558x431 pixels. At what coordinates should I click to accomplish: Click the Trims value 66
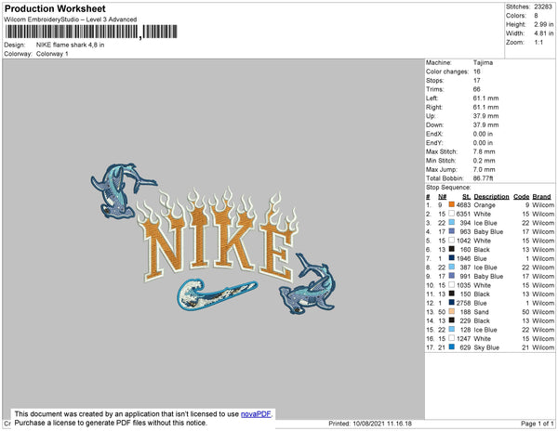pyautogui.click(x=477, y=89)
